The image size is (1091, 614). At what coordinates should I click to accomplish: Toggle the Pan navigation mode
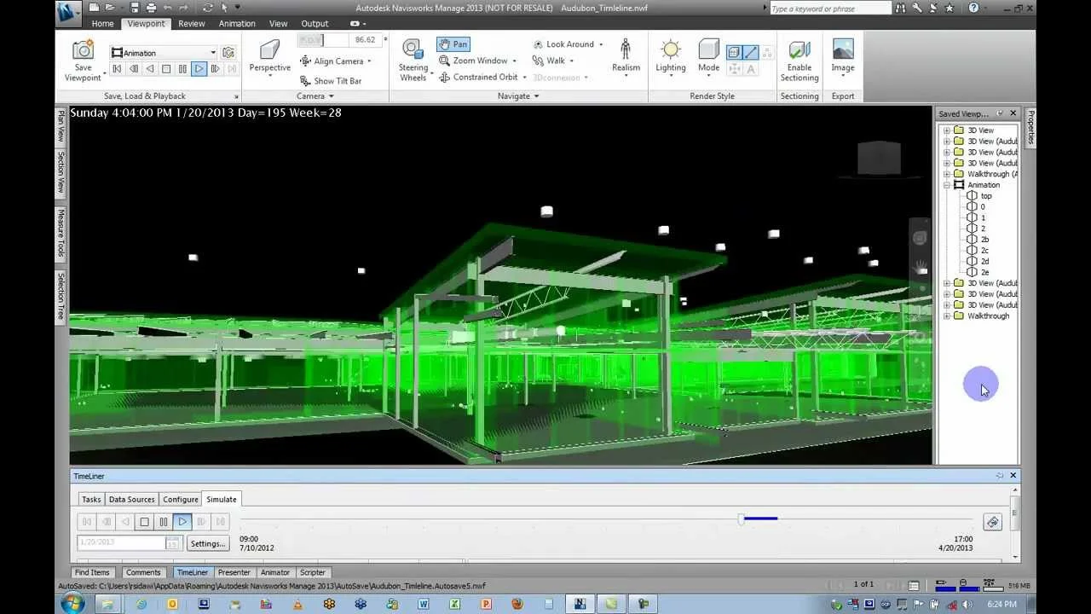453,44
